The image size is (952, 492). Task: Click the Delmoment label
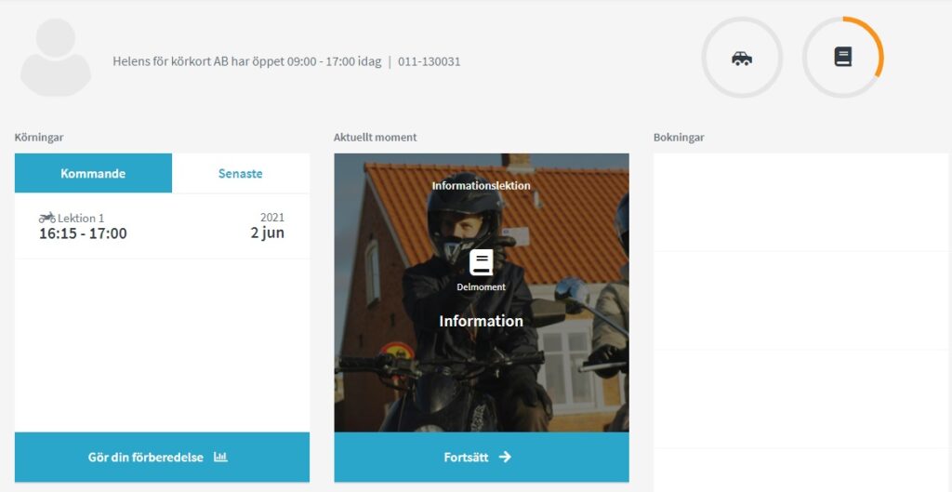tap(481, 286)
